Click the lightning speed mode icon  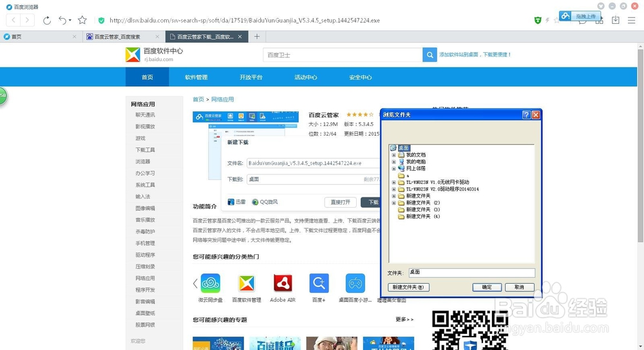point(547,20)
